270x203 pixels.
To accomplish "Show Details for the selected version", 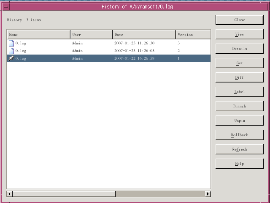I will (x=239, y=49).
